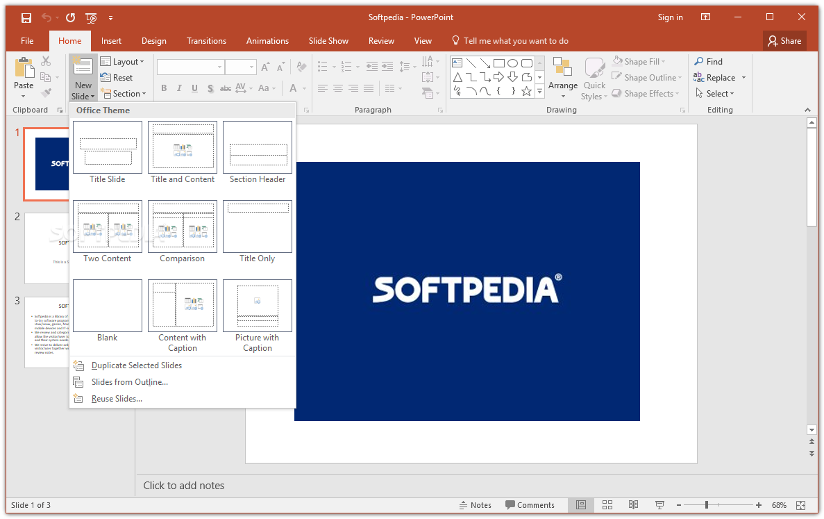Click the Find button
Image resolution: width=824 pixels, height=519 pixels.
[708, 62]
